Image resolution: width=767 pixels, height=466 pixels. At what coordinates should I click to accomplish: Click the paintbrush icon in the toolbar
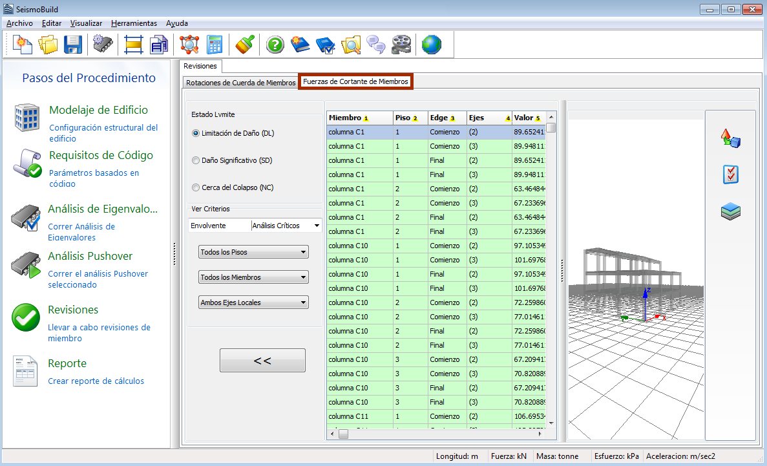(245, 45)
